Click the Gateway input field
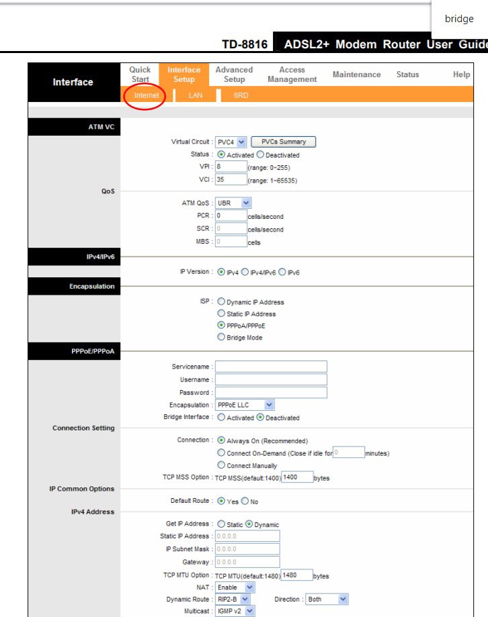This screenshot has width=488, height=617. (x=247, y=562)
